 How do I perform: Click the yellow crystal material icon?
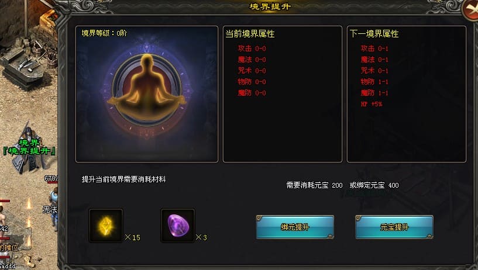point(106,226)
